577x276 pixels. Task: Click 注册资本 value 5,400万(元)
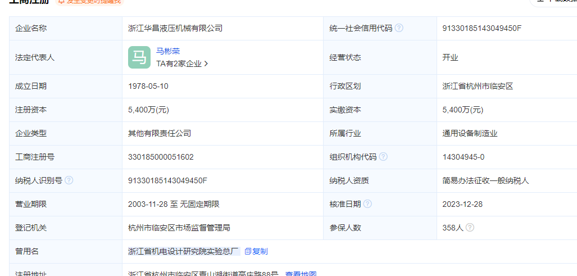[149, 110]
